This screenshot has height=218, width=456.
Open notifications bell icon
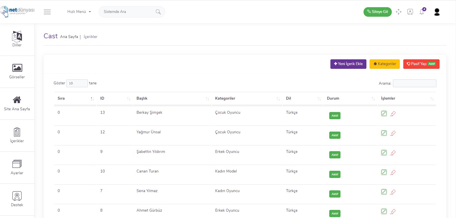(422, 12)
